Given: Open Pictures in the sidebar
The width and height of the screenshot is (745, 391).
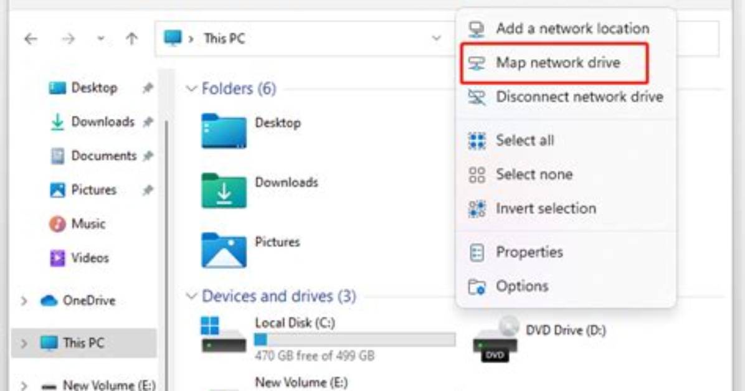Looking at the screenshot, I should [93, 190].
